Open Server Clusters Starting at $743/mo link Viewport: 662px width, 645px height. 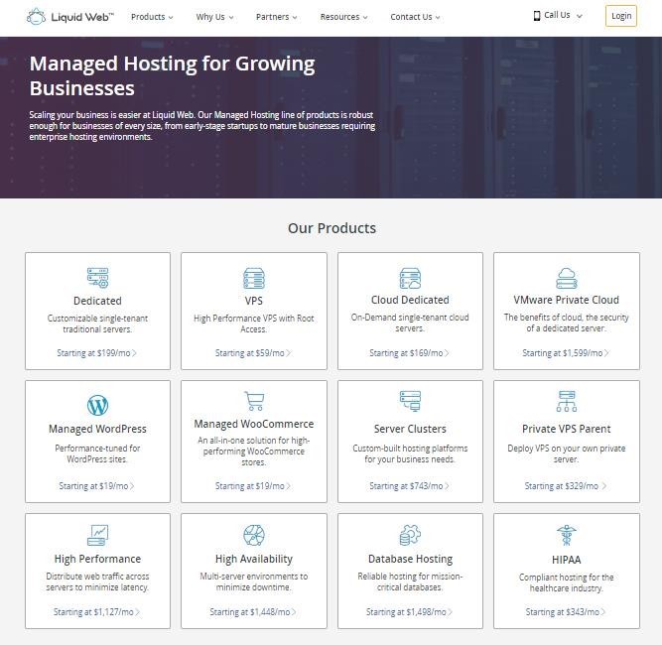pyautogui.click(x=409, y=486)
